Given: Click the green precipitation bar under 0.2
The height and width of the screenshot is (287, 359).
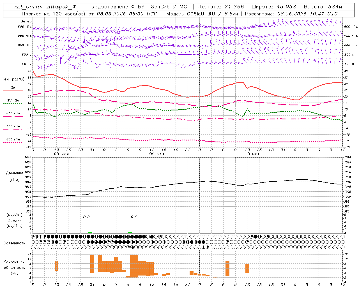Looking at the screenshot, I should tap(90, 233).
